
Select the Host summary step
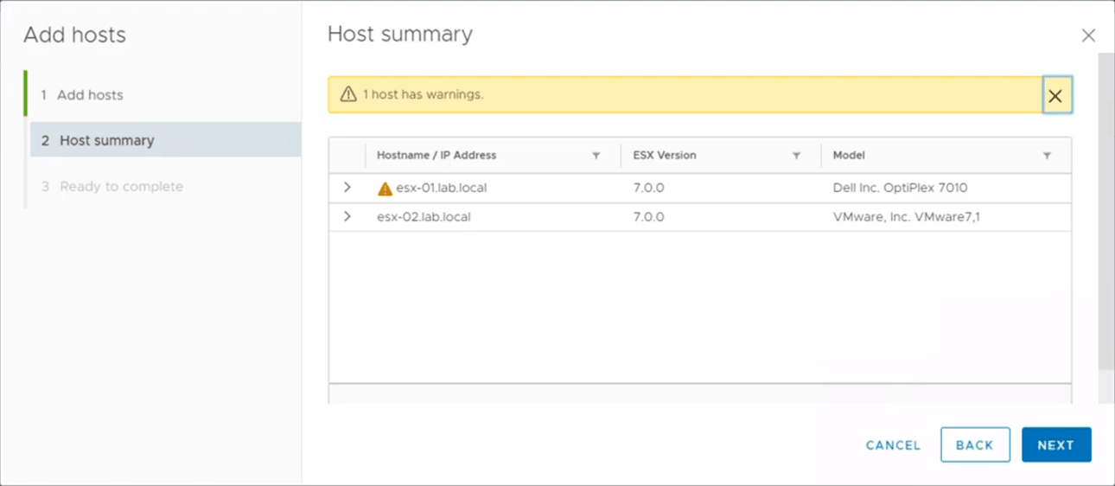[x=106, y=140]
